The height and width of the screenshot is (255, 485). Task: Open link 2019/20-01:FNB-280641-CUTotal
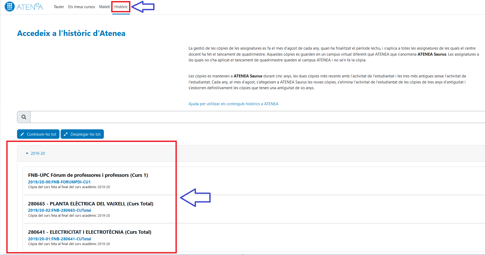(x=60, y=239)
